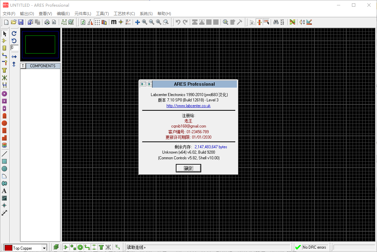Select the square through-hole pad tool
This screenshot has height=252, width=377.
pyautogui.click(x=4, y=101)
